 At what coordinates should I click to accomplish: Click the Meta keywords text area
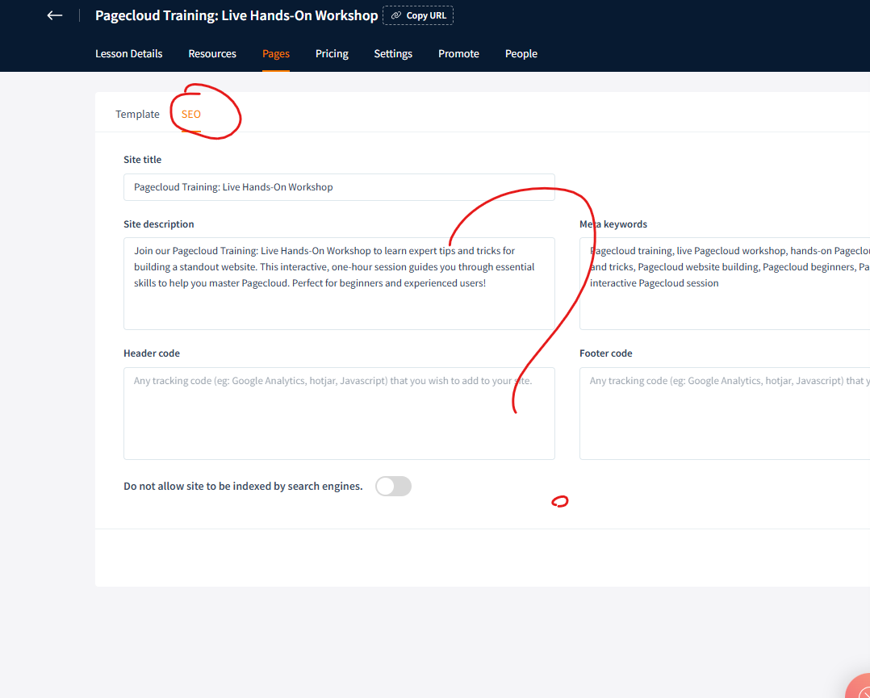coord(725,283)
